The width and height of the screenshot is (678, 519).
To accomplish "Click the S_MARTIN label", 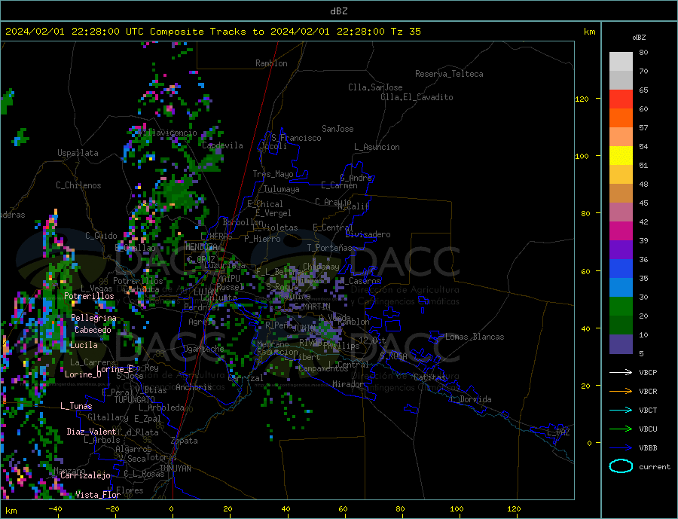I will (x=312, y=307).
